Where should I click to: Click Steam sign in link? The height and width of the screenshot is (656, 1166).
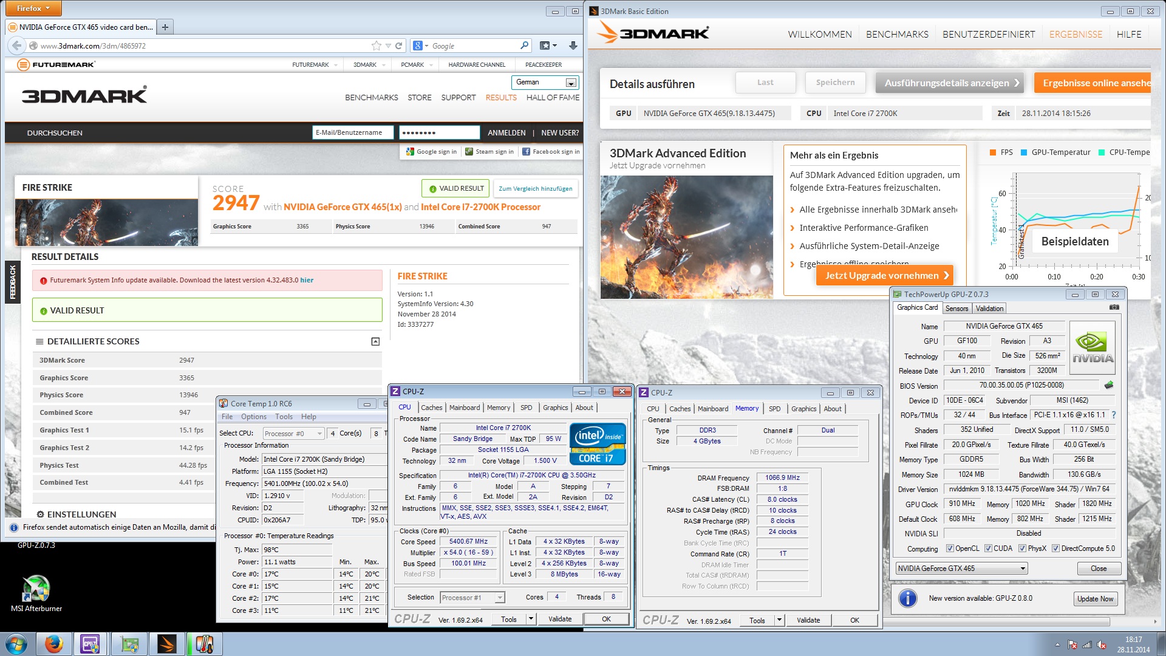click(489, 151)
